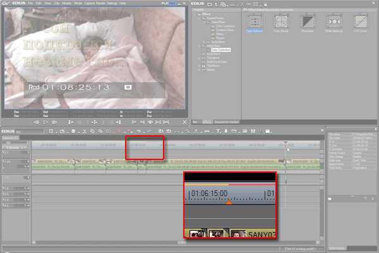This screenshot has width=379, height=253.
Task: Open the Edit menu
Action: click(39, 3)
